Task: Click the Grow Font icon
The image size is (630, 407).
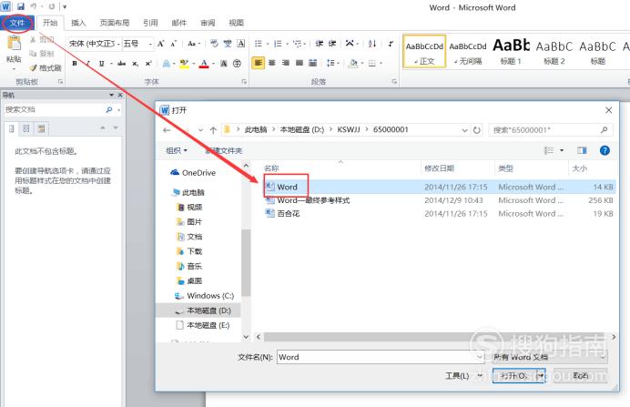Action: coord(161,44)
